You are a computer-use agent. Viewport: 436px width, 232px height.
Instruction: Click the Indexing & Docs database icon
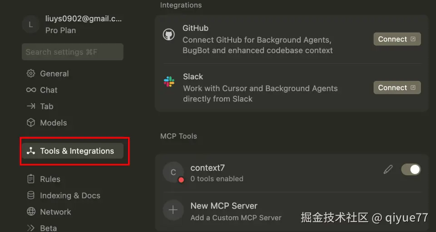(31, 195)
